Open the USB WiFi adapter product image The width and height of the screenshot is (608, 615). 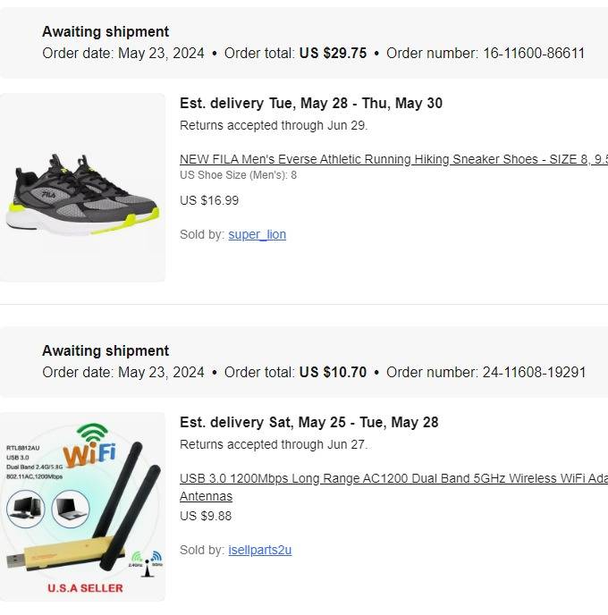(82, 506)
